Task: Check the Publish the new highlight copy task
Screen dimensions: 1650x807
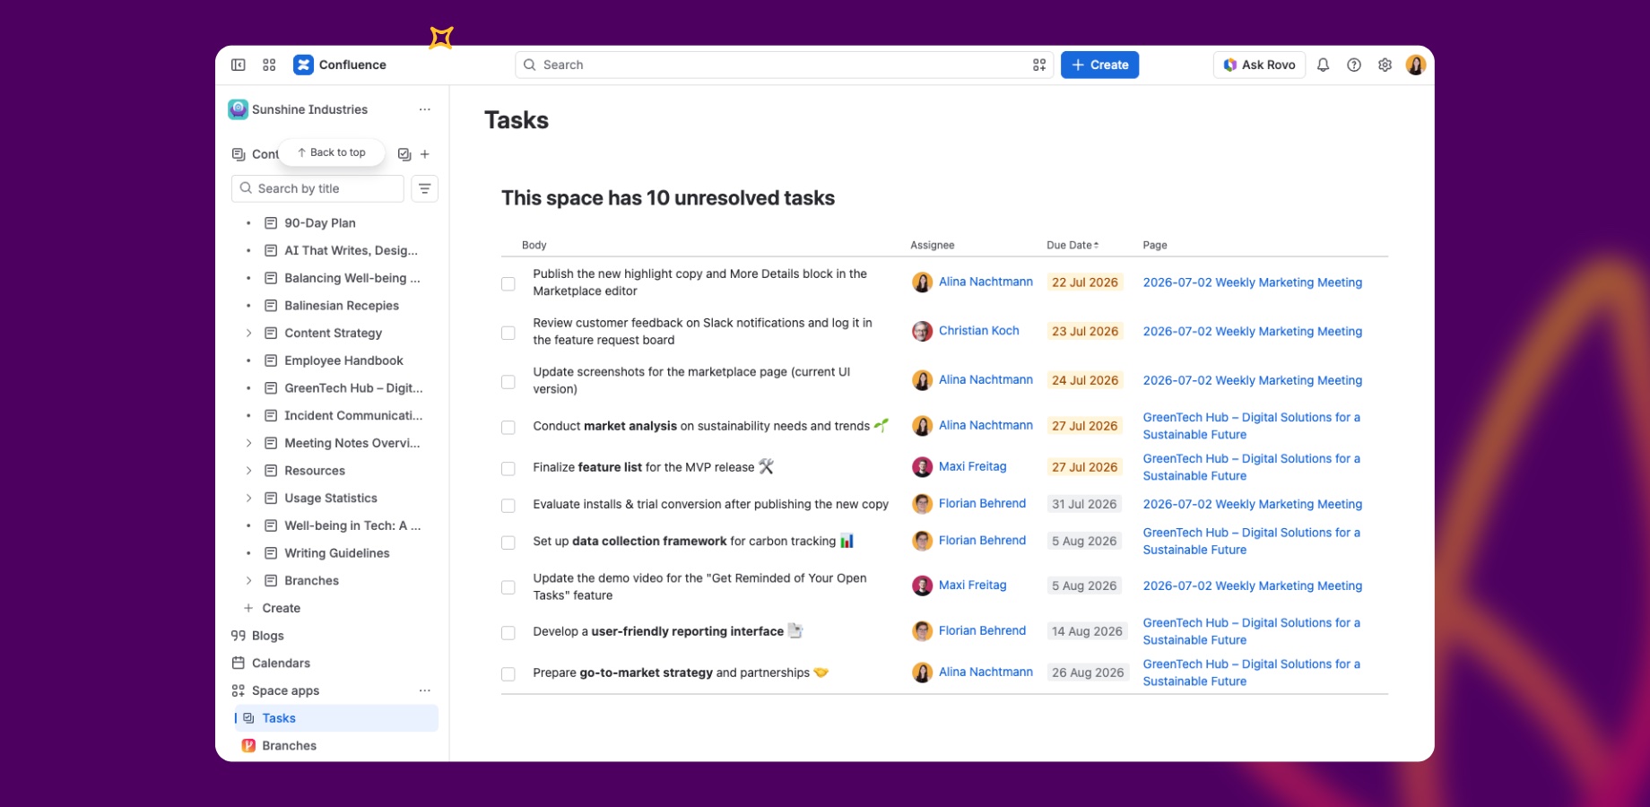Action: point(508,284)
